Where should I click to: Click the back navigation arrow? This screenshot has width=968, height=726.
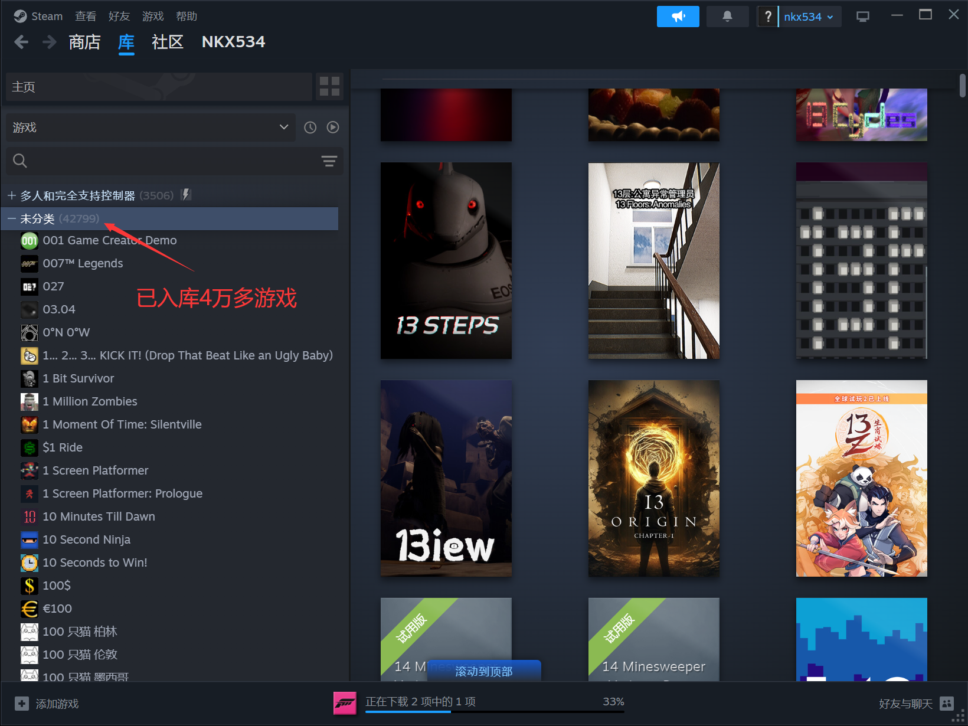pos(21,42)
